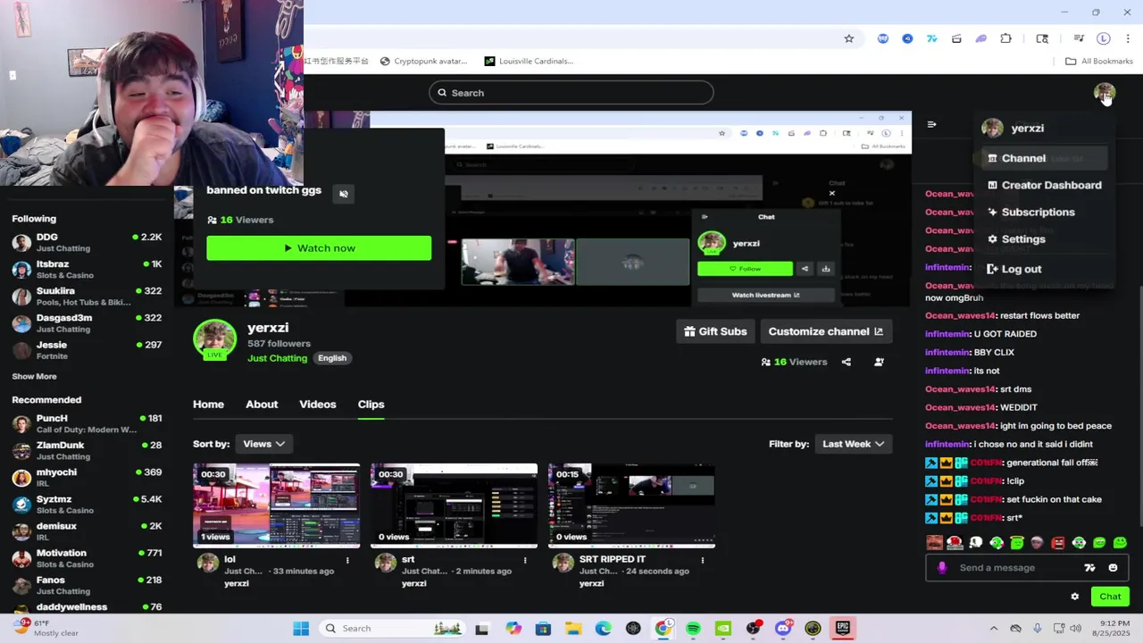This screenshot has height=643, width=1143.
Task: Click the profile avatar in top bar
Action: pos(1105,93)
